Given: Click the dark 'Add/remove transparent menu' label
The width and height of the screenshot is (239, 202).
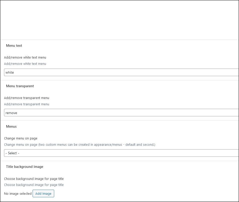Looking at the screenshot, I should (27, 98).
